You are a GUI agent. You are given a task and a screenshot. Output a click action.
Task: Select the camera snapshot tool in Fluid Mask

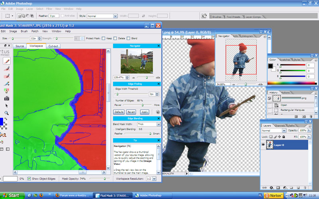coord(6,98)
